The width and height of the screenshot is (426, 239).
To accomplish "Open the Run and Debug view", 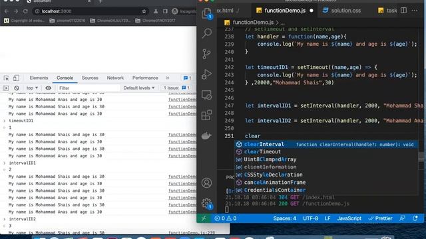I will (206, 74).
